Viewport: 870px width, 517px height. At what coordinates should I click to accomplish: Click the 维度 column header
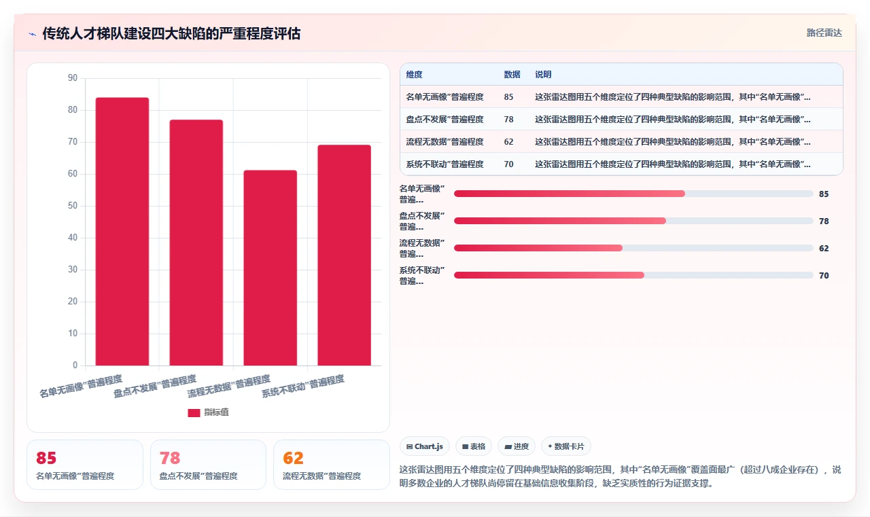pos(414,74)
